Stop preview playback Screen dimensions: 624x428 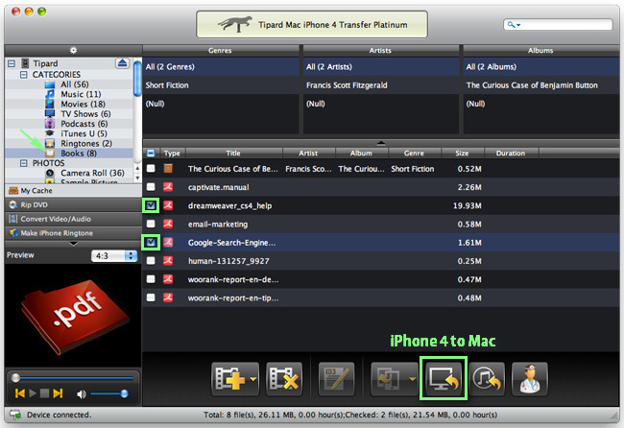(x=44, y=393)
